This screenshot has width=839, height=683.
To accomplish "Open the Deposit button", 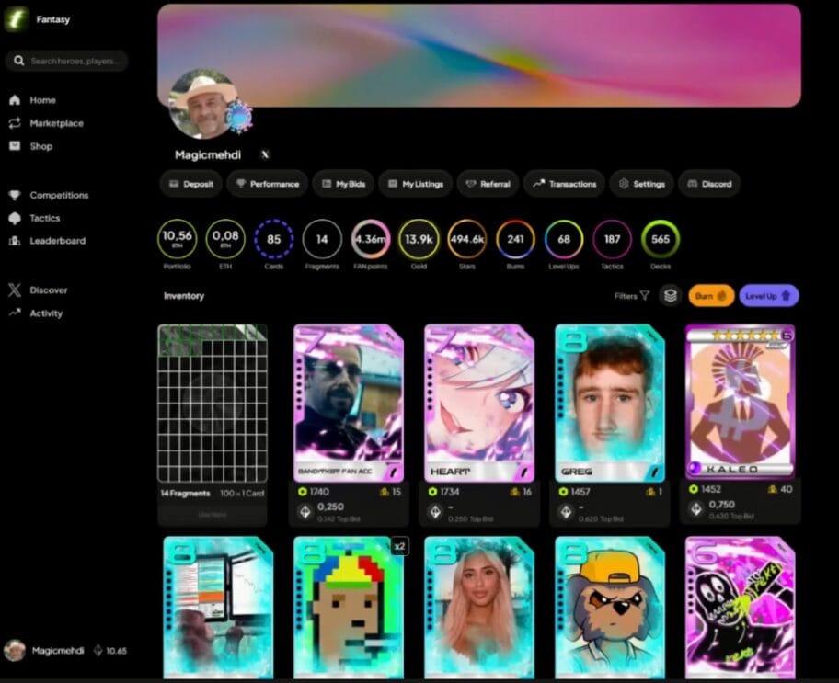I will point(190,184).
